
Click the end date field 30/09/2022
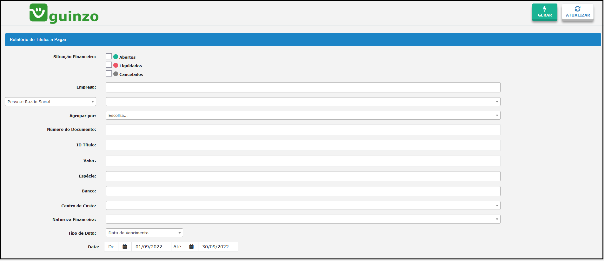[218, 247]
